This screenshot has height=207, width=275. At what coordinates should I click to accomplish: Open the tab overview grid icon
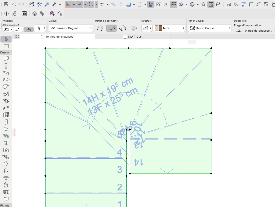coord(16,37)
